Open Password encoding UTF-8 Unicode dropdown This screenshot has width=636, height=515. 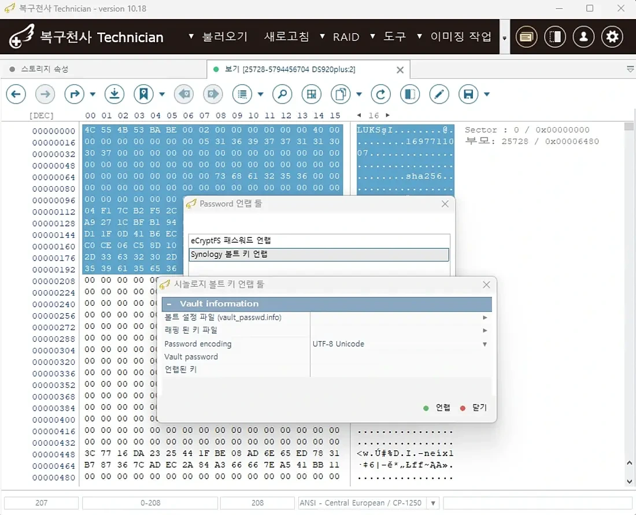click(485, 344)
